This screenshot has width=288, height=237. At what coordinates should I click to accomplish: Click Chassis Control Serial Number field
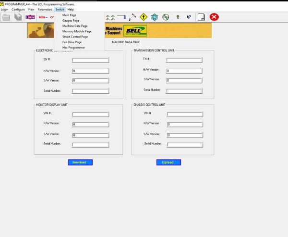(185, 145)
